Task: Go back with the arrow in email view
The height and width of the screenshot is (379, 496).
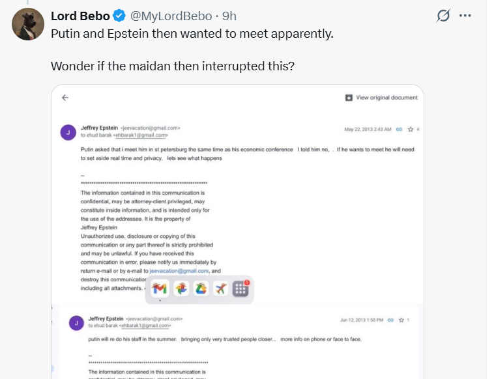Action: coord(65,98)
